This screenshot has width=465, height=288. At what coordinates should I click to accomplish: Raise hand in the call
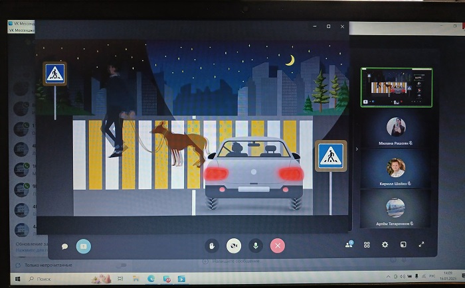212,246
